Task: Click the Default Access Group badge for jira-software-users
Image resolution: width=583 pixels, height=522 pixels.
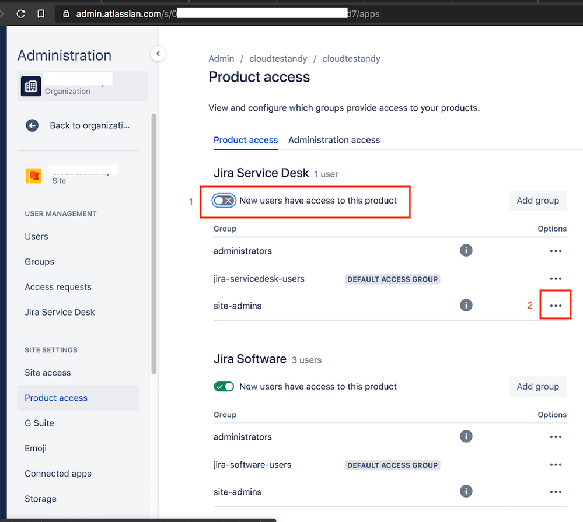Action: pos(393,465)
